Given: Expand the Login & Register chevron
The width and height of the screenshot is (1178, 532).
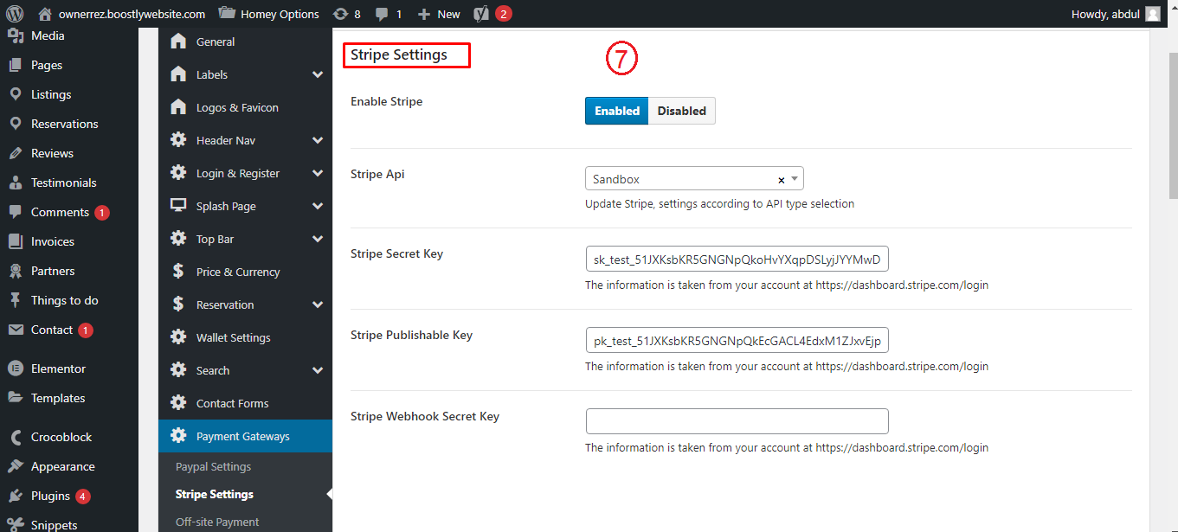Looking at the screenshot, I should 318,173.
